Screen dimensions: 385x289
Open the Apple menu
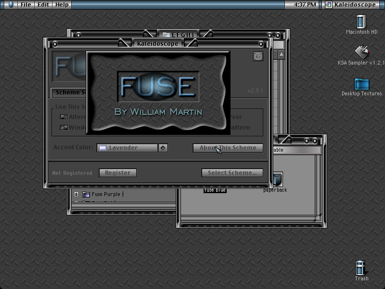[11, 4]
